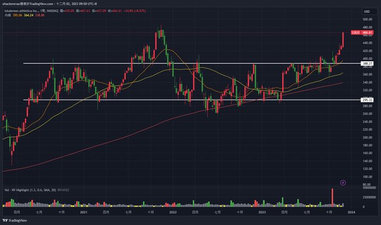
Task: Click the upper white horizontal resistance line
Action: pyautogui.click(x=192, y=64)
